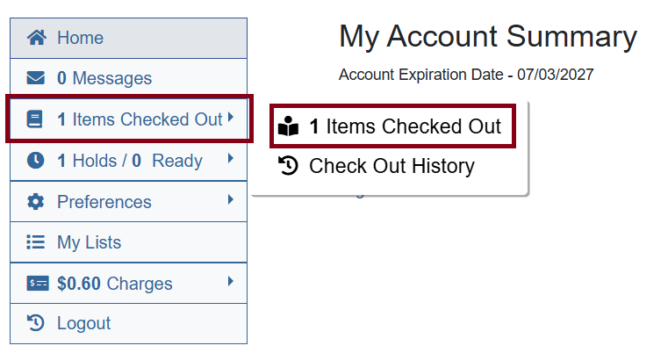Click the Check Out History clock icon
This screenshot has width=668, height=353.
tap(289, 166)
